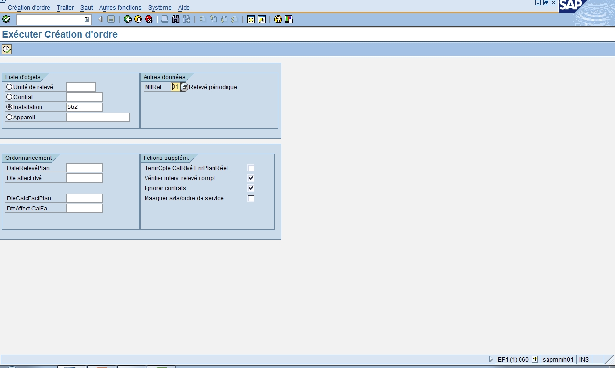Click the INS insert mode indicator
615x368 pixels.
pyautogui.click(x=584, y=359)
